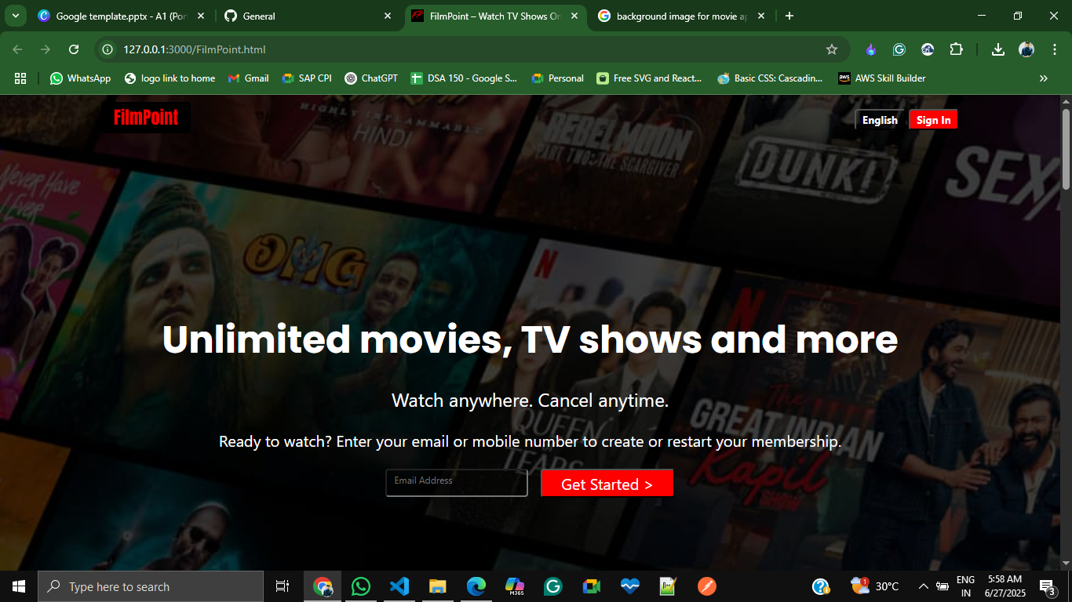
Task: Switch keyboard language in the system tray
Action: point(965,586)
